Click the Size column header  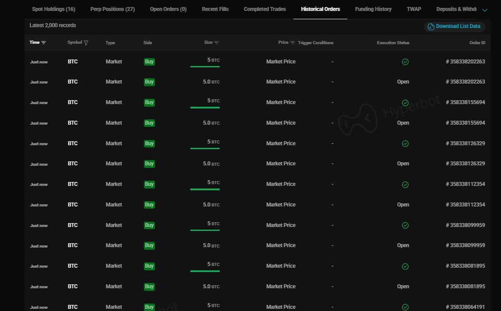coord(208,42)
